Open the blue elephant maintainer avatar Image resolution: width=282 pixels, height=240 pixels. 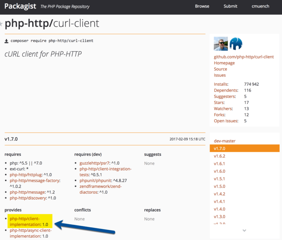pyautogui.click(x=236, y=44)
